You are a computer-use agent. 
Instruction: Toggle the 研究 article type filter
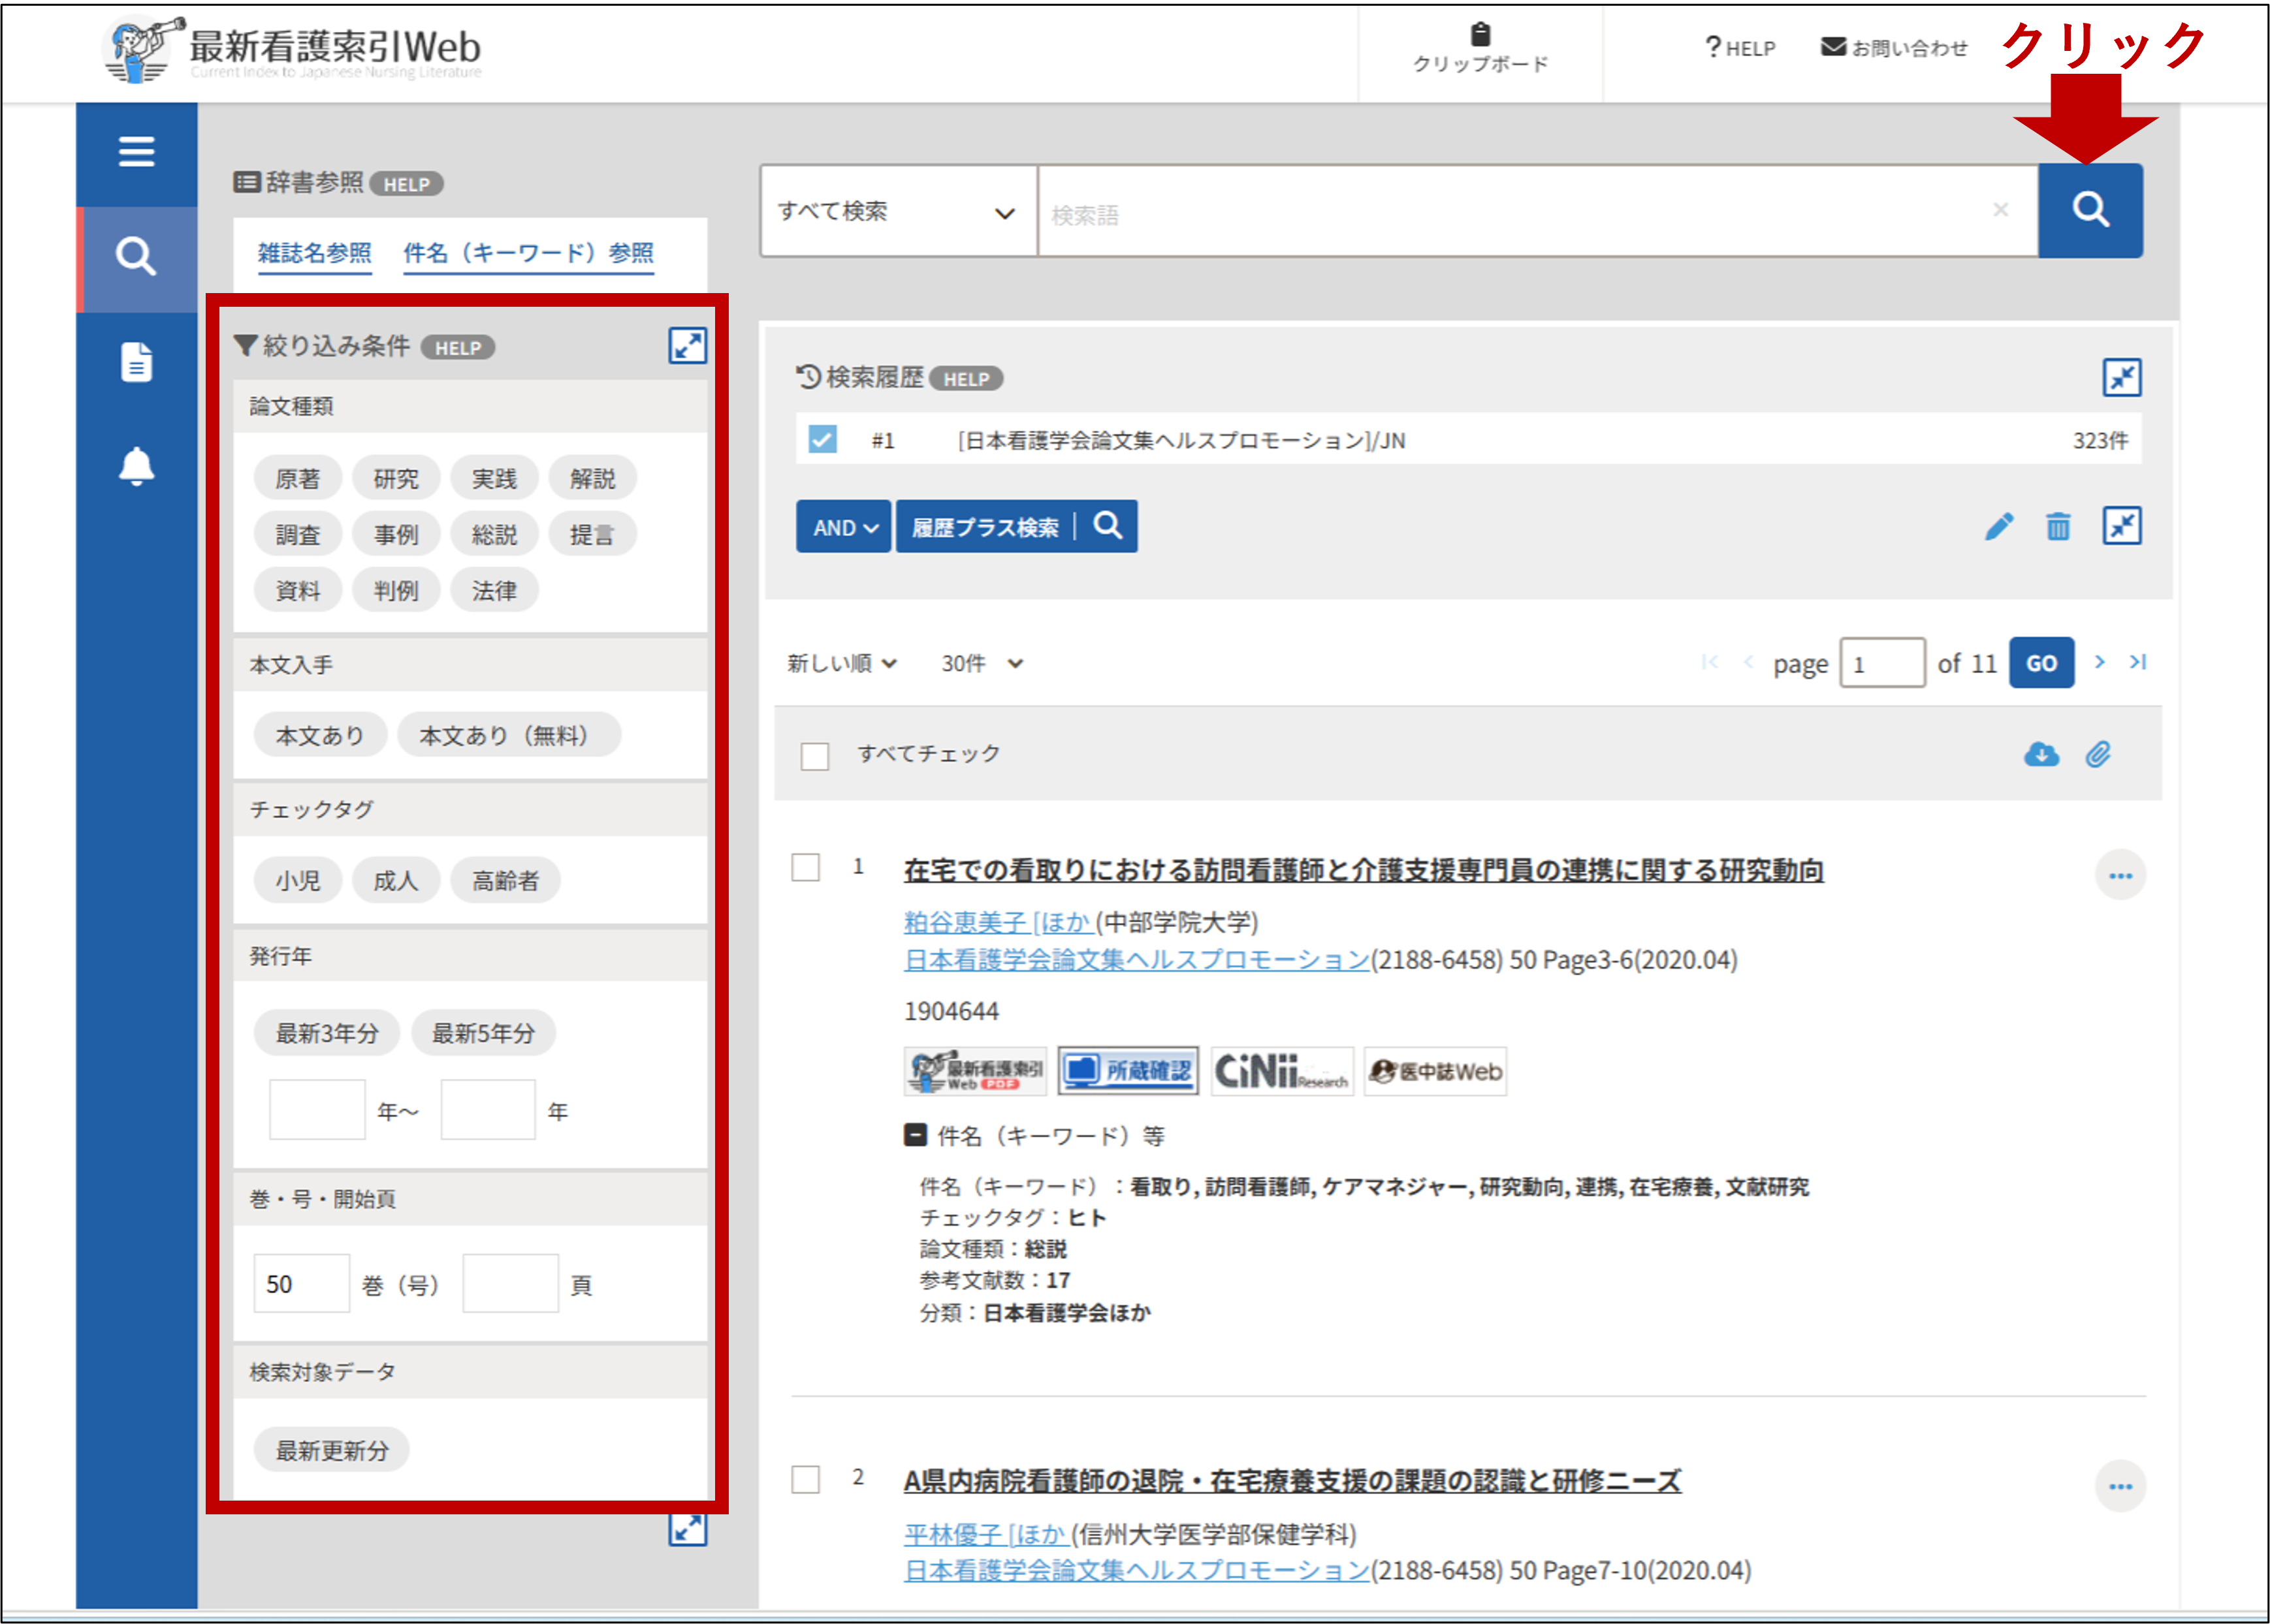pos(396,479)
